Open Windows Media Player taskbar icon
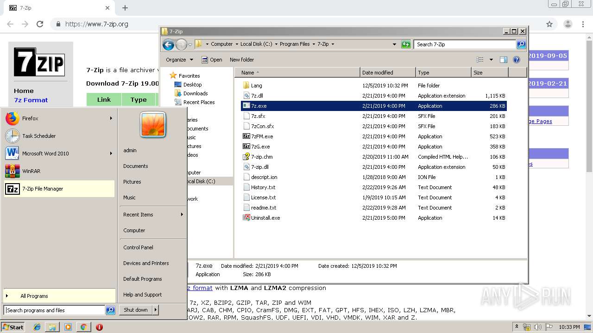 pyautogui.click(x=68, y=327)
